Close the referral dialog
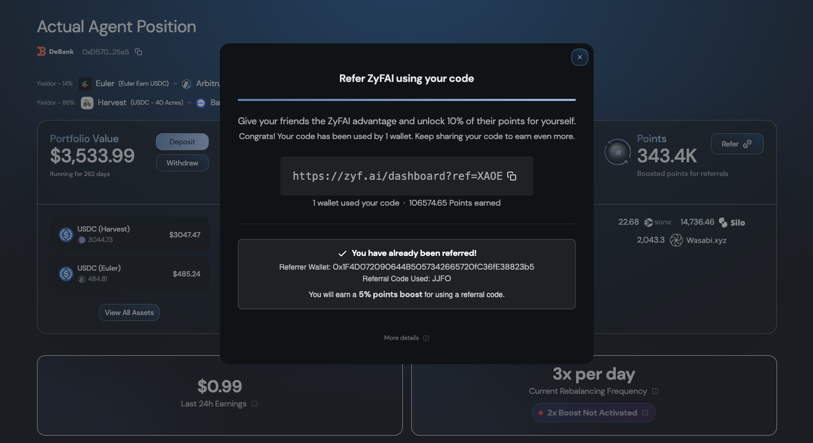This screenshot has height=443, width=813. [x=579, y=57]
